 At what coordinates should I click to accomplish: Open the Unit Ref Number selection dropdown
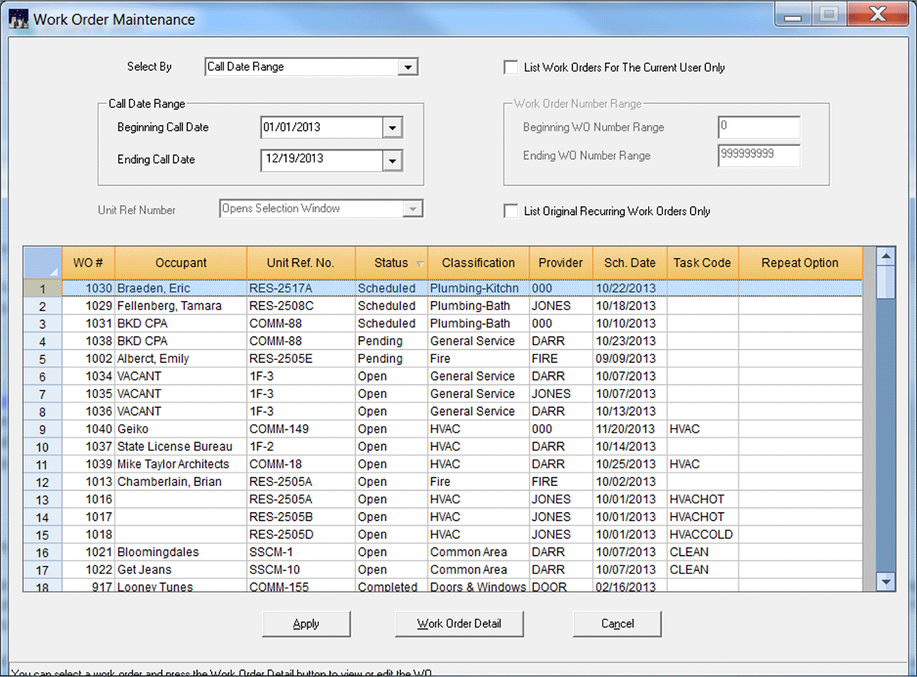[413, 209]
